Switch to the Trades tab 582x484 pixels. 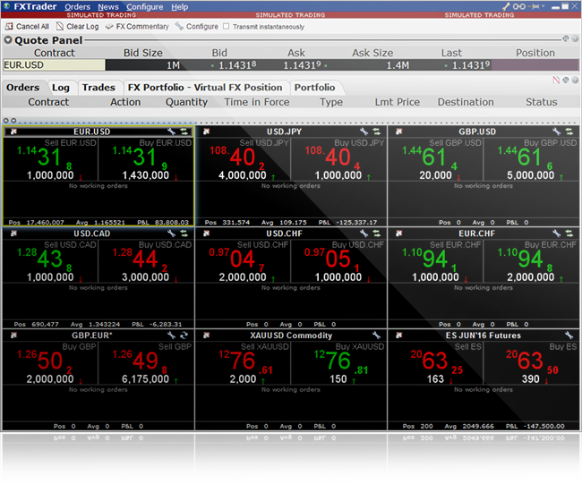[x=98, y=88]
